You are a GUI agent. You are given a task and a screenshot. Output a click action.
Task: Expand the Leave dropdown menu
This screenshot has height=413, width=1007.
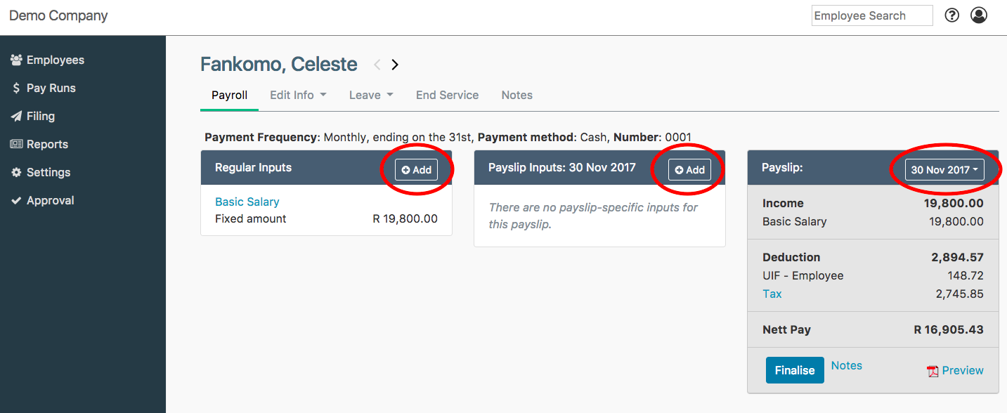370,95
